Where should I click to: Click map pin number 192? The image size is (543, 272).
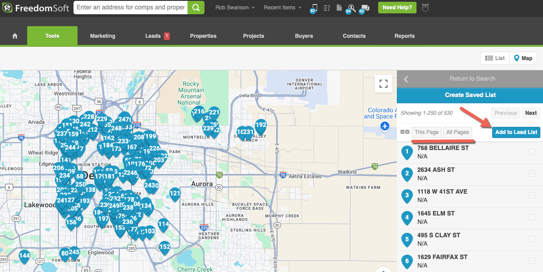click(x=261, y=126)
